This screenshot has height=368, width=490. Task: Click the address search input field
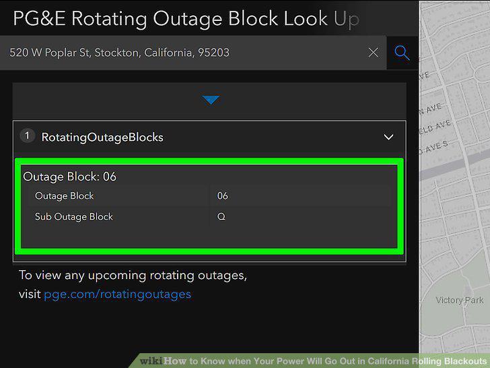[193, 53]
